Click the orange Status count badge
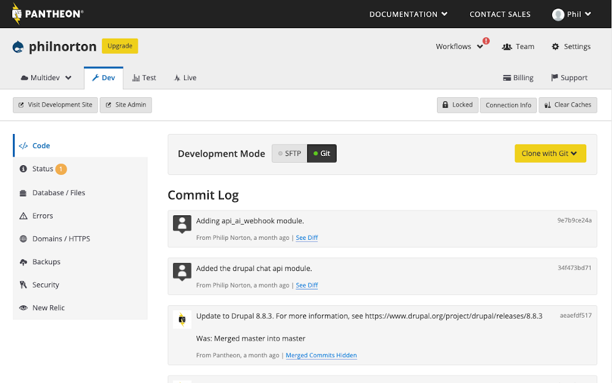The width and height of the screenshot is (612, 383). pyautogui.click(x=61, y=169)
